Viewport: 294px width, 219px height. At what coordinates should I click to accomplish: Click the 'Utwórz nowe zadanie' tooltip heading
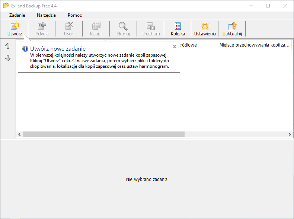pyautogui.click(x=58, y=48)
